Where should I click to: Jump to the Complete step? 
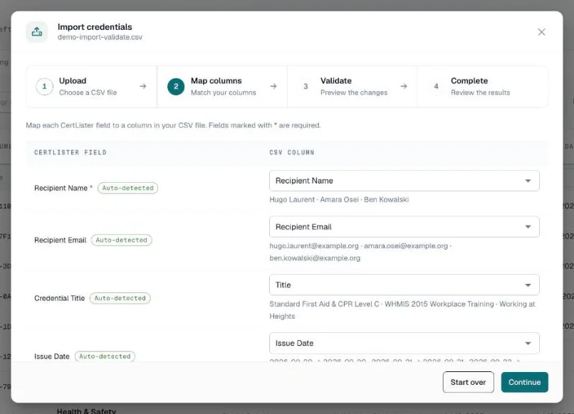click(x=482, y=86)
